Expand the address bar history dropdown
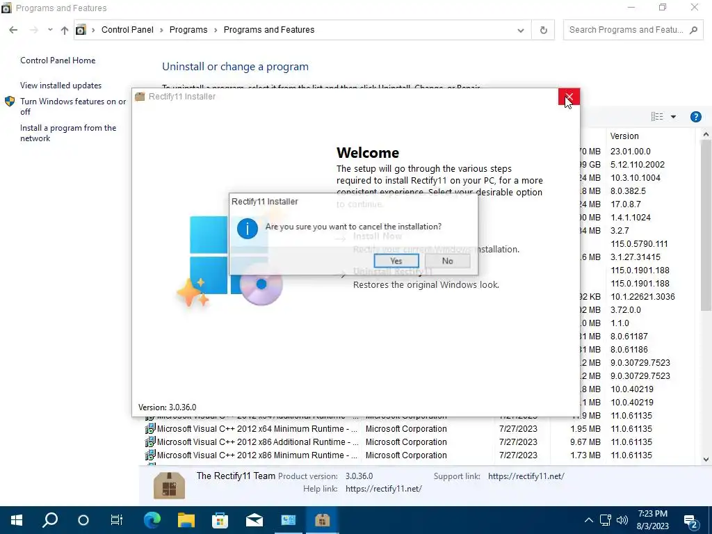The height and width of the screenshot is (534, 712). 520,30
